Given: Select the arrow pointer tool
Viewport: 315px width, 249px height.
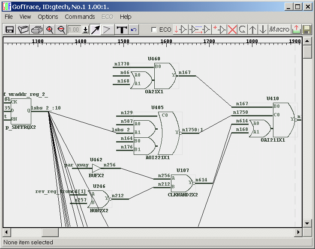Looking at the screenshot, I should [95, 30].
